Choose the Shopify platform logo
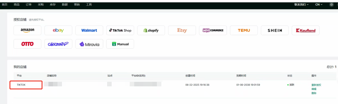This screenshot has height=104, width=338. [x=151, y=30]
